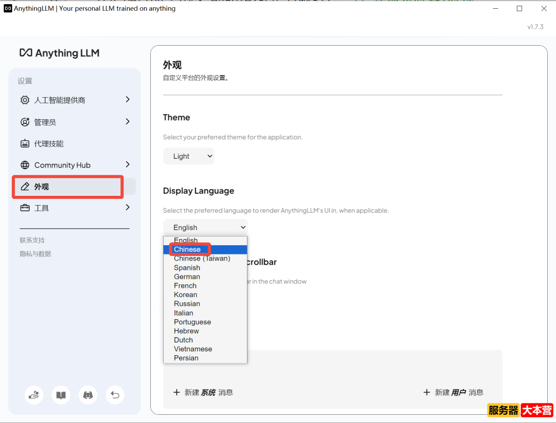The image size is (556, 423).
Task: Select Russian language option
Action: coord(205,304)
